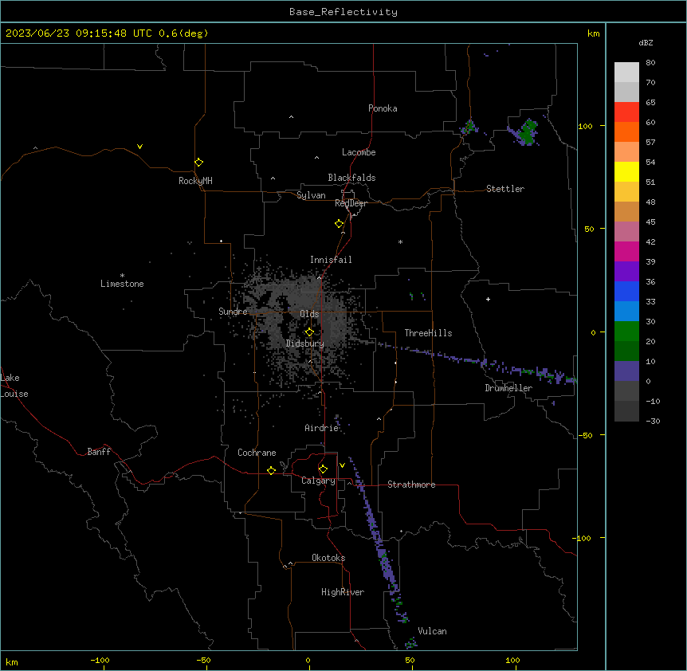Click the Sundre label

(233, 312)
